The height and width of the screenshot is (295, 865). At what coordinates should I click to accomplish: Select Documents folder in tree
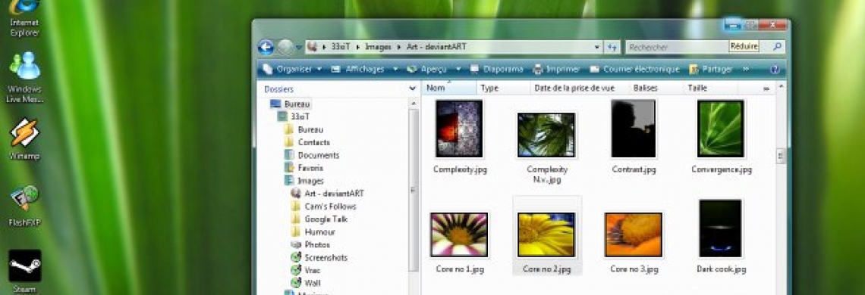click(x=311, y=155)
